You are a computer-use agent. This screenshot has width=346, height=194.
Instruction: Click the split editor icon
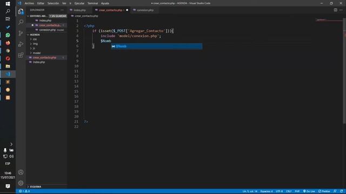click(x=335, y=10)
